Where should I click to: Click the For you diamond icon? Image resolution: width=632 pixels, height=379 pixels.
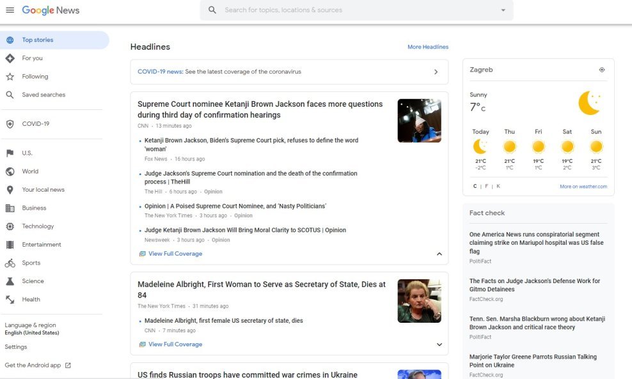pos(10,58)
